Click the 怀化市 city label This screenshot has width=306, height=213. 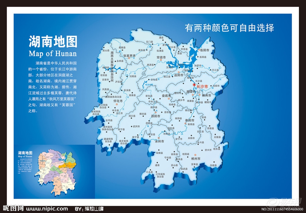click(x=118, y=101)
